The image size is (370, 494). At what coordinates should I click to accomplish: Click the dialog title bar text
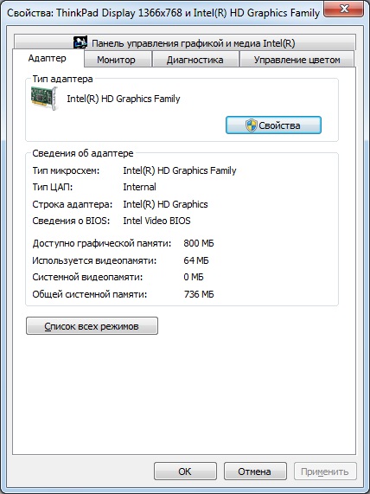163,13
